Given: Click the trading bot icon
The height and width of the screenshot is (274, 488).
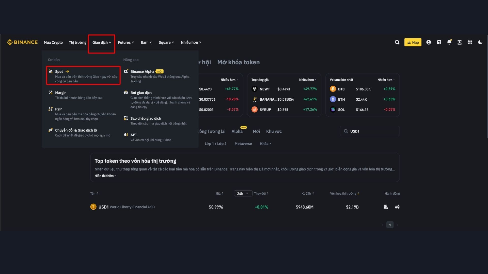Looking at the screenshot, I should click(126, 93).
